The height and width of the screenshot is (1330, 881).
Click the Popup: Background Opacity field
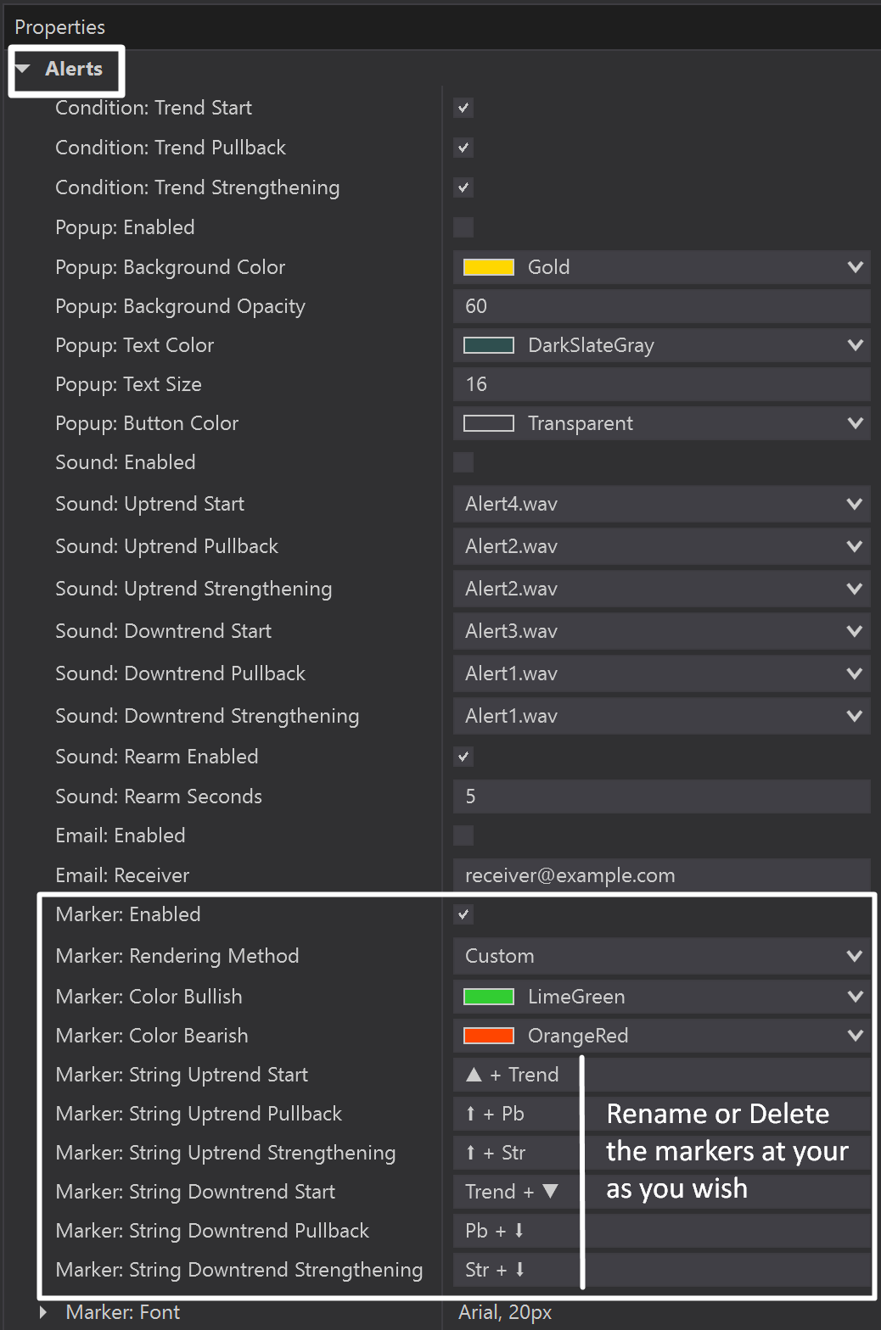(662, 306)
